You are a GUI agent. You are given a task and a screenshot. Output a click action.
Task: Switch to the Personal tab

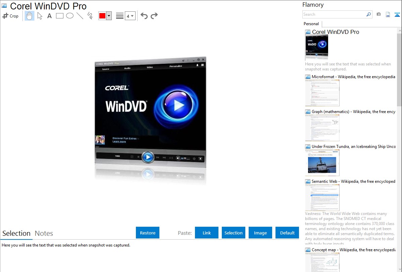coord(311,23)
